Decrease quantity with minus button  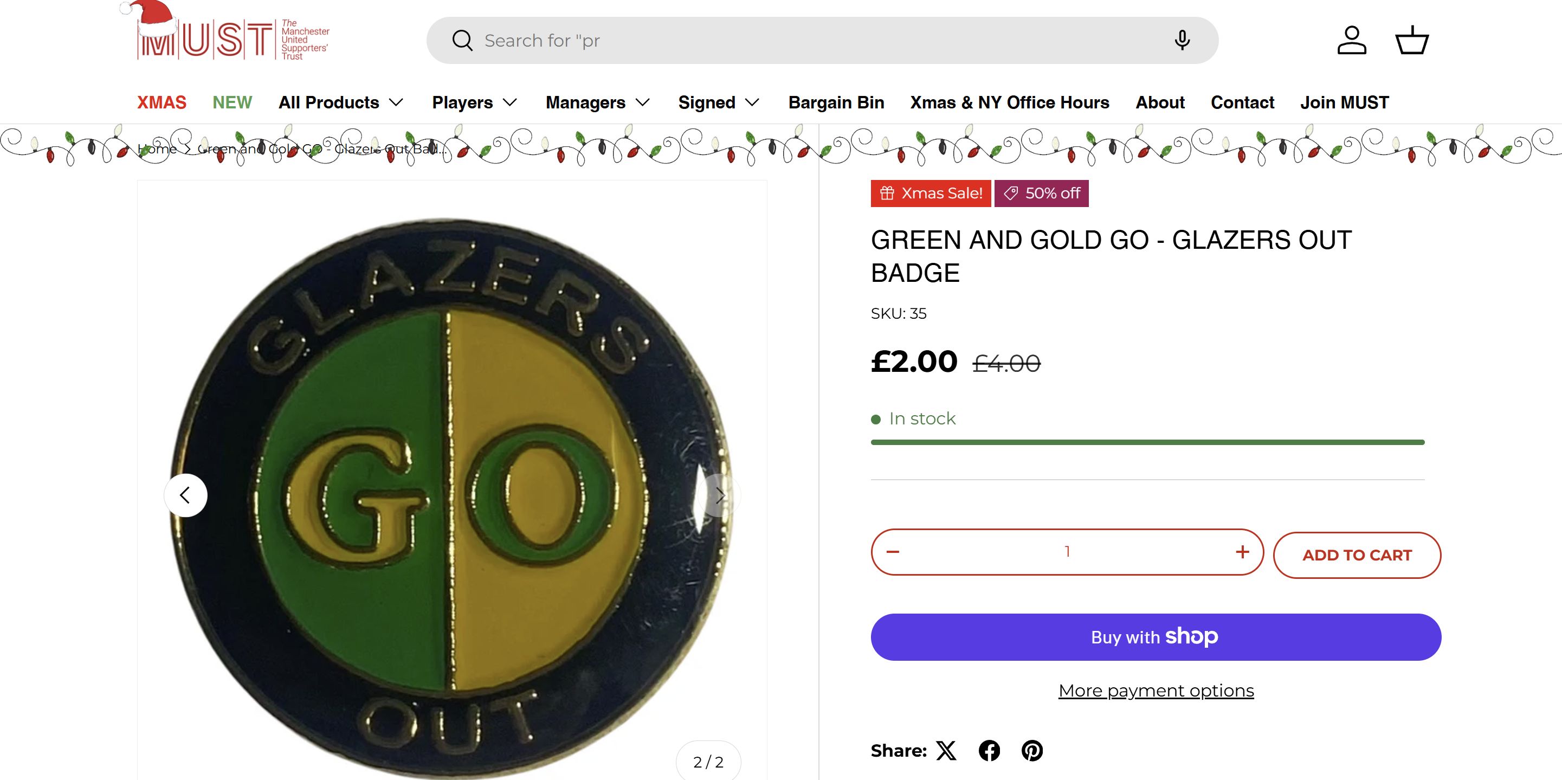pos(893,552)
